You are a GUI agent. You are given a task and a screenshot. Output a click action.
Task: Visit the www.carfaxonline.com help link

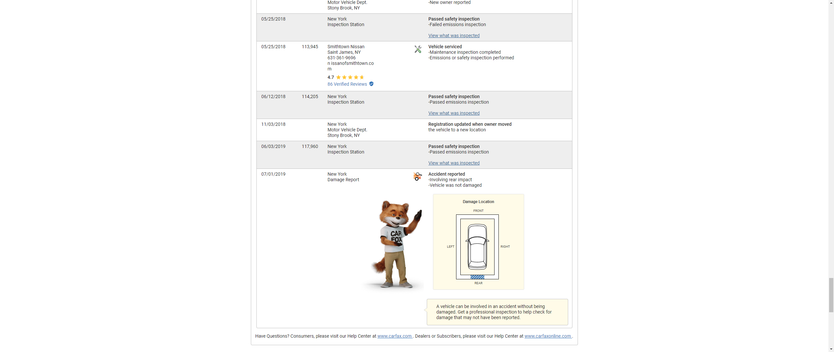548,336
